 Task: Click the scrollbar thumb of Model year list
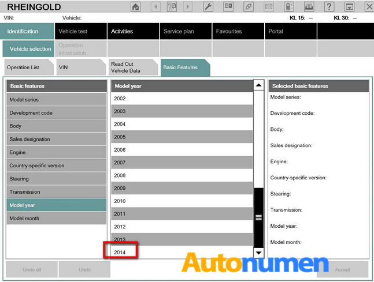click(x=258, y=217)
